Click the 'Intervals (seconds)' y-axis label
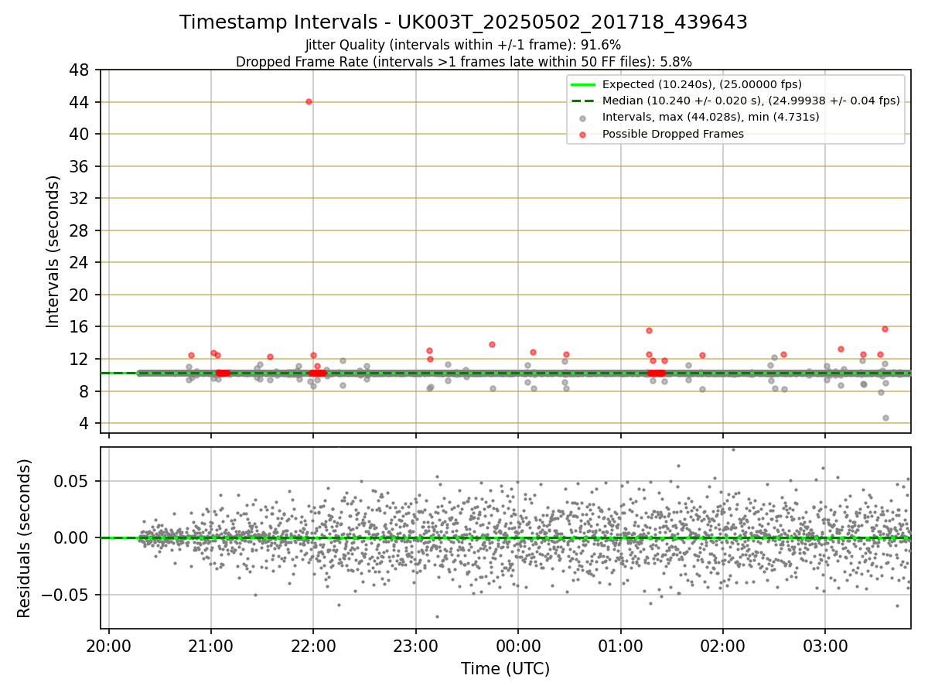Image resolution: width=928 pixels, height=696 pixels. (x=53, y=251)
